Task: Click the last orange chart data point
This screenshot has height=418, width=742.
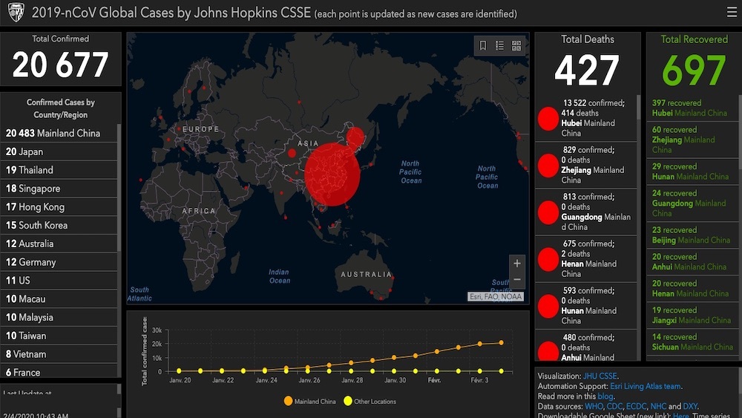Action: [501, 342]
